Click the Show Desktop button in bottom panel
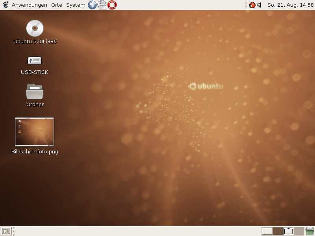The image size is (315, 236). coord(6,231)
